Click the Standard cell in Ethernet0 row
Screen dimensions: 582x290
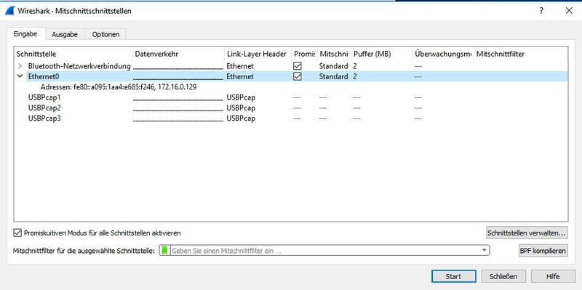[333, 76]
